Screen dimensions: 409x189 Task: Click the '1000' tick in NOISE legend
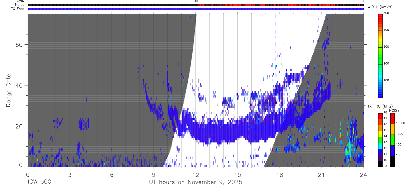click(x=399, y=134)
